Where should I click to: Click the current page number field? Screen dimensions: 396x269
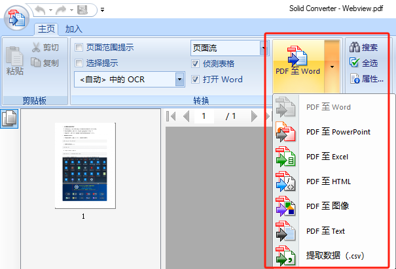(x=204, y=116)
